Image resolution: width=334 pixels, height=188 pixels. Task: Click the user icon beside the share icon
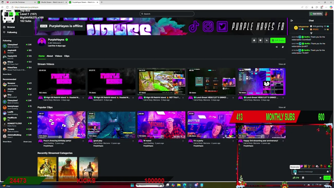click(x=283, y=47)
